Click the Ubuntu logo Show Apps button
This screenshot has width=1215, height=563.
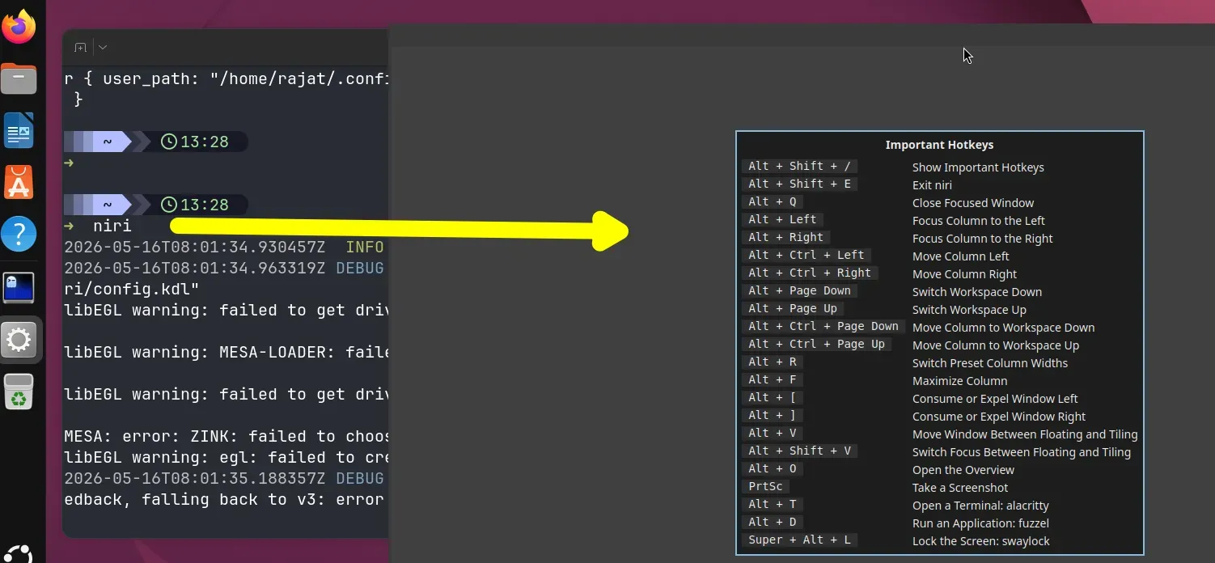pyautogui.click(x=19, y=554)
